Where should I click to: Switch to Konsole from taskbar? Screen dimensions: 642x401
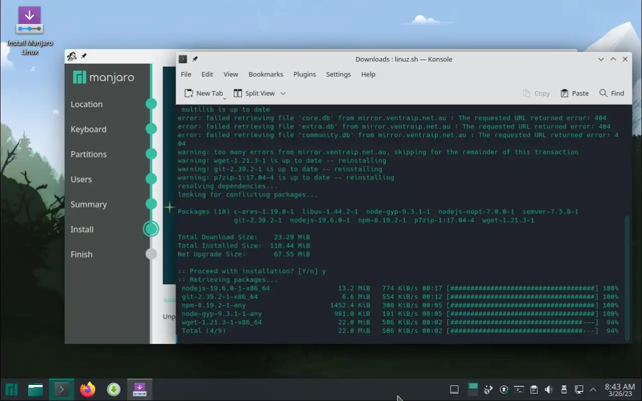[62, 389]
